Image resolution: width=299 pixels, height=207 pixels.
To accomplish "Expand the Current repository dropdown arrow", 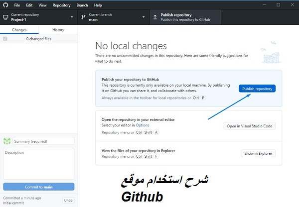I will (x=72, y=17).
